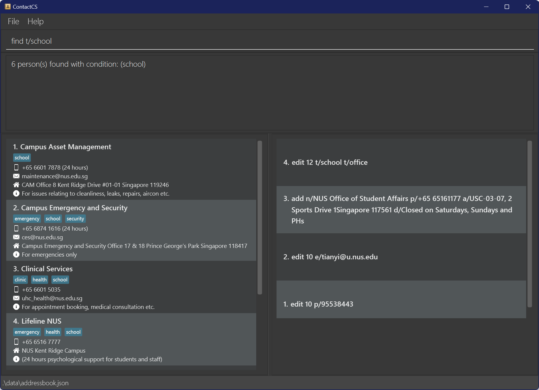Click the command history vertical scrollbar

(530, 224)
